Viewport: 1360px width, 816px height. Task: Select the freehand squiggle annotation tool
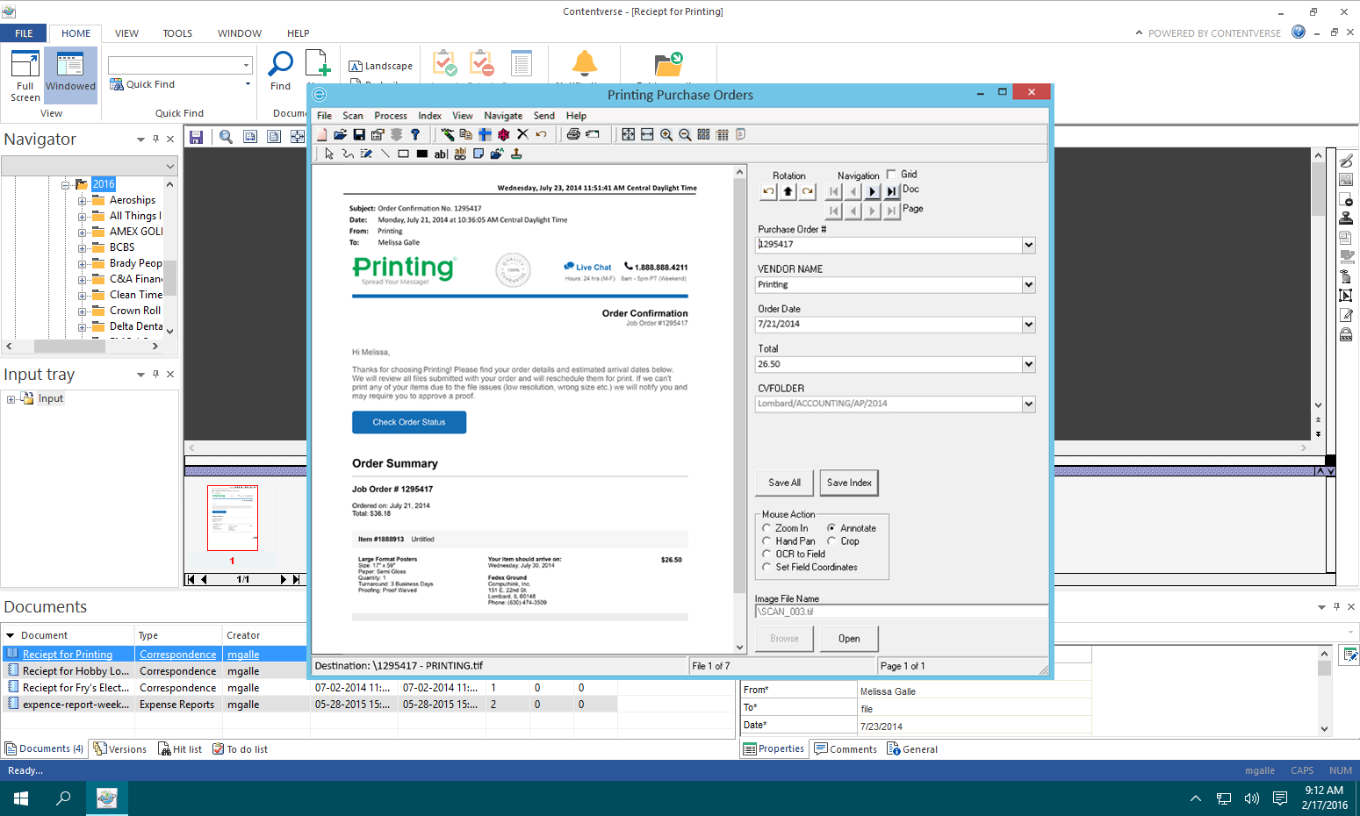coord(348,154)
